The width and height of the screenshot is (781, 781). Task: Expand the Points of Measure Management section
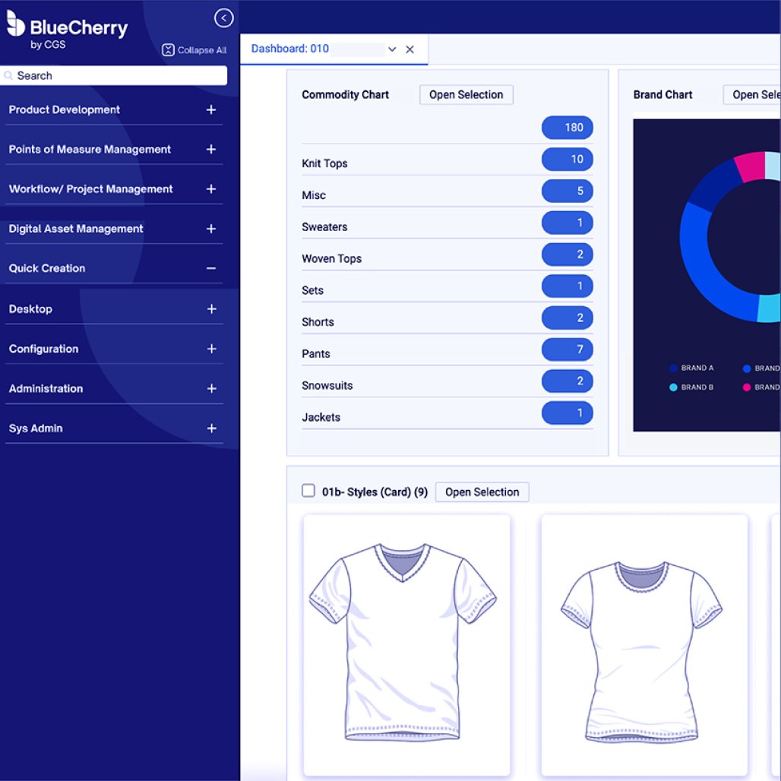(90, 150)
